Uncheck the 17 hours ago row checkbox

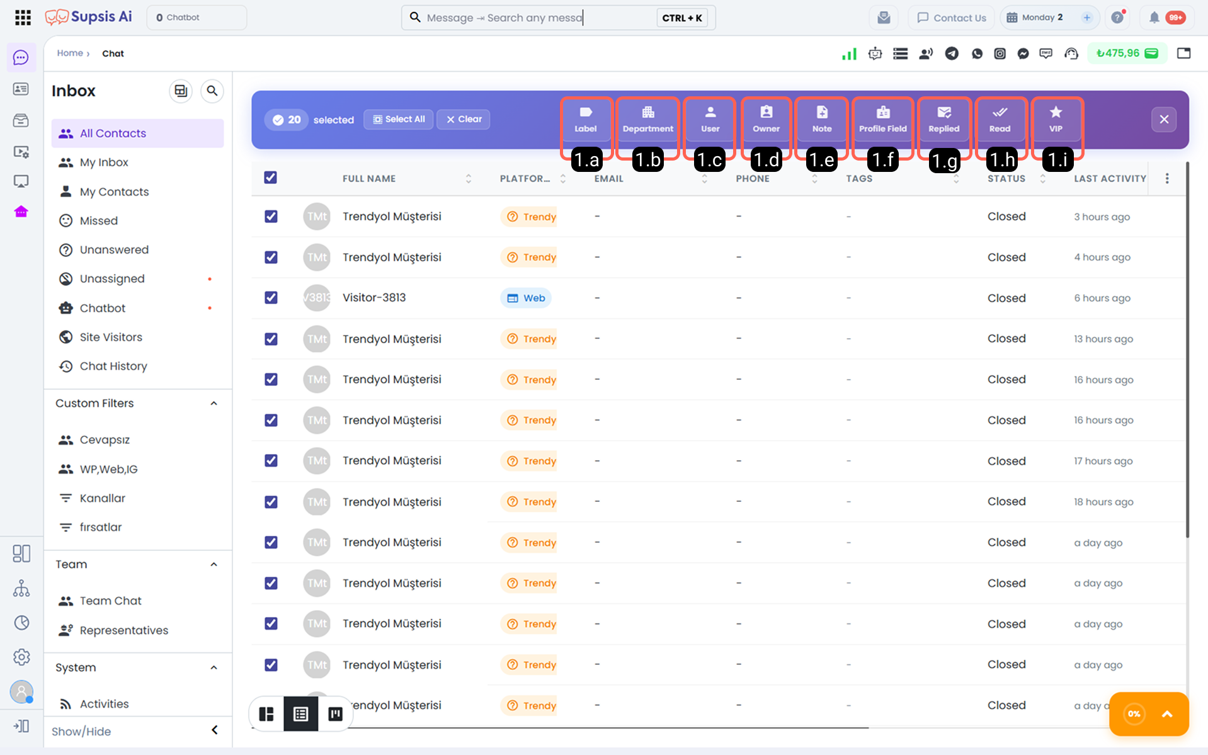pos(271,461)
